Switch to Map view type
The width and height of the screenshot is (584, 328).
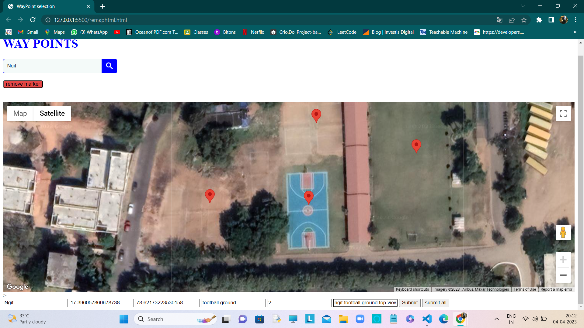pos(20,113)
